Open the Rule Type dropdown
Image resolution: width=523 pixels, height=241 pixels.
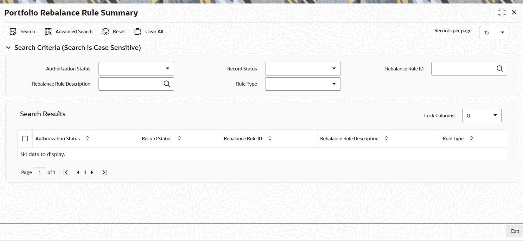303,84
